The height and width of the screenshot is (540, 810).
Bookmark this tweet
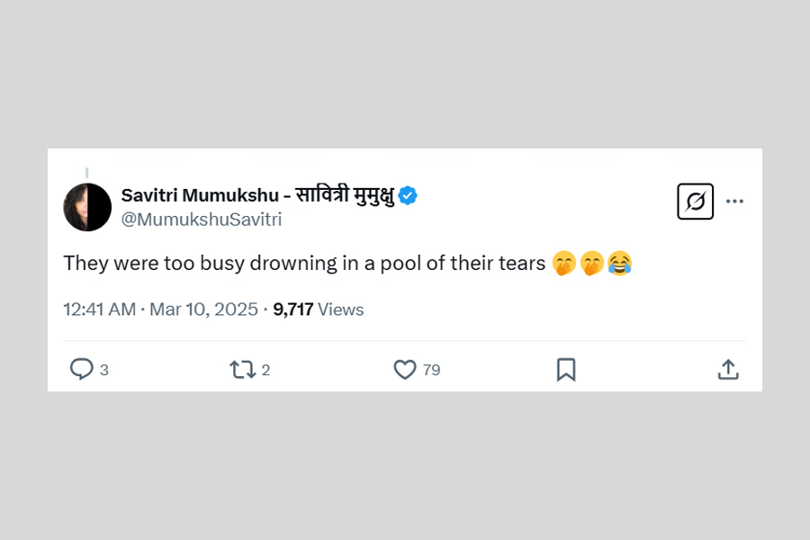click(566, 369)
